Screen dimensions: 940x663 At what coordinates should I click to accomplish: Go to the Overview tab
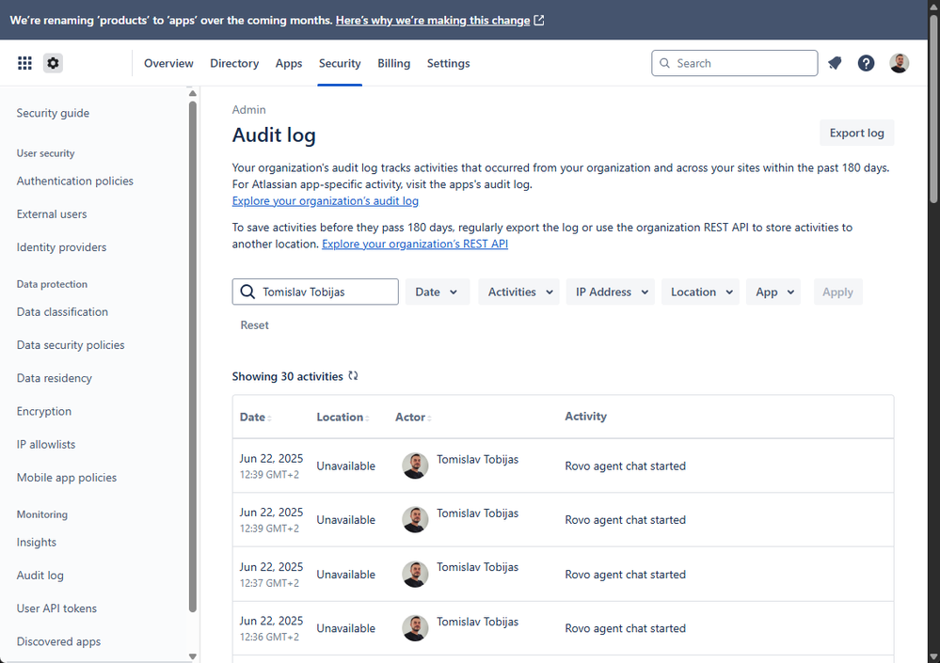pyautogui.click(x=168, y=63)
